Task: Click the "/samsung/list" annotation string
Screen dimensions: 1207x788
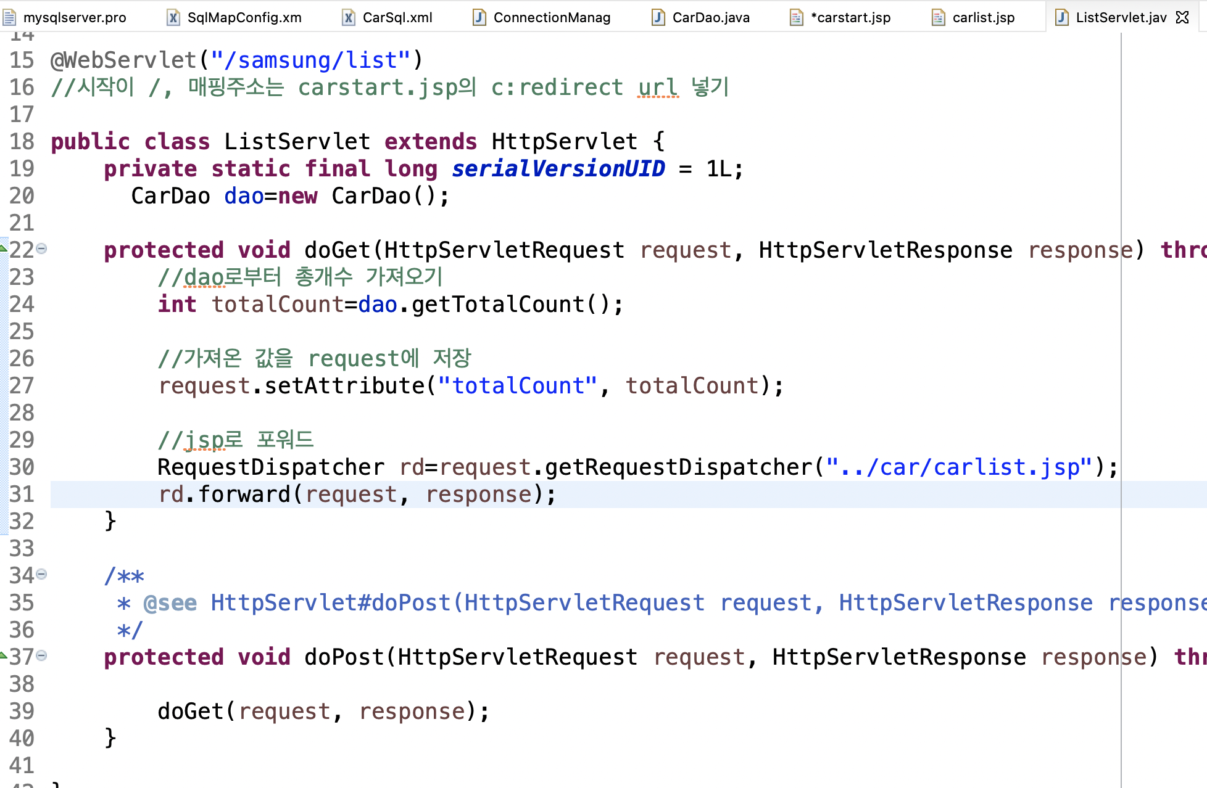Action: pyautogui.click(x=310, y=60)
